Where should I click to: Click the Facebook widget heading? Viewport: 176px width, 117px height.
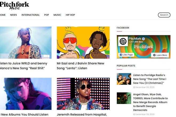123,28
